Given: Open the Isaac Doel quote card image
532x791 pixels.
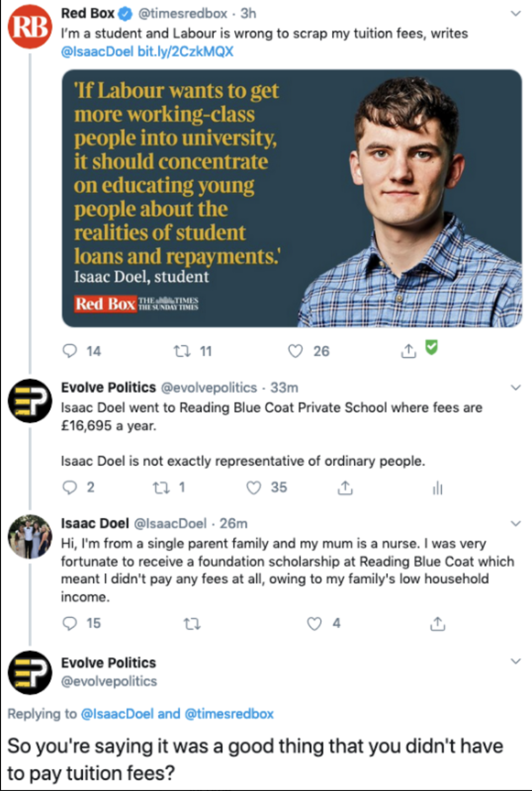Looking at the screenshot, I should tap(292, 198).
